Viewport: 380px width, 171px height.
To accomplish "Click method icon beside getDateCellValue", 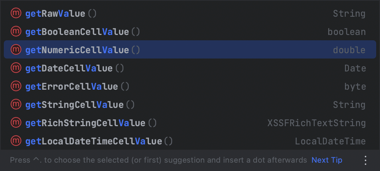I will tap(16, 68).
